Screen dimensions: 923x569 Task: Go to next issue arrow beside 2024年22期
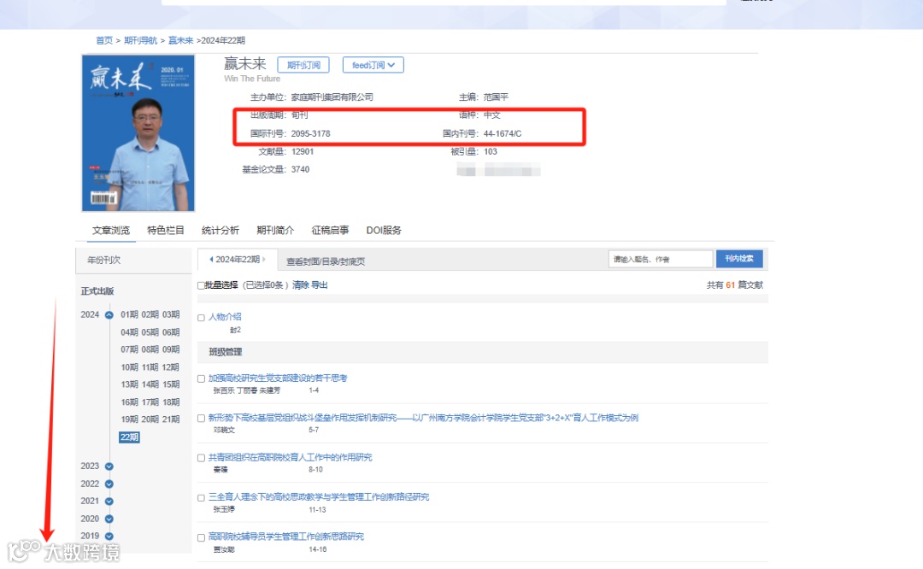point(264,260)
